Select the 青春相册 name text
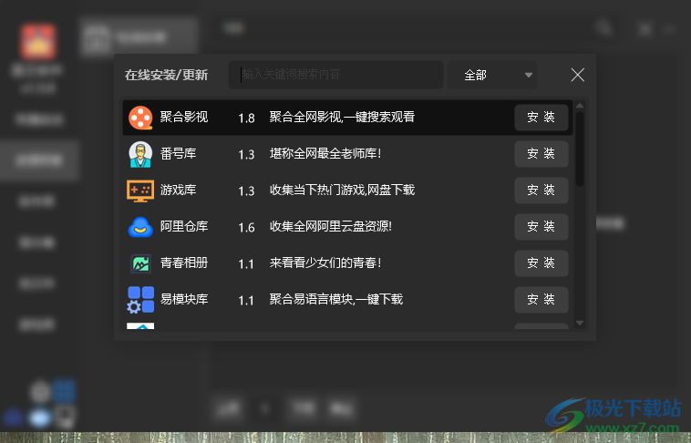 tap(184, 263)
